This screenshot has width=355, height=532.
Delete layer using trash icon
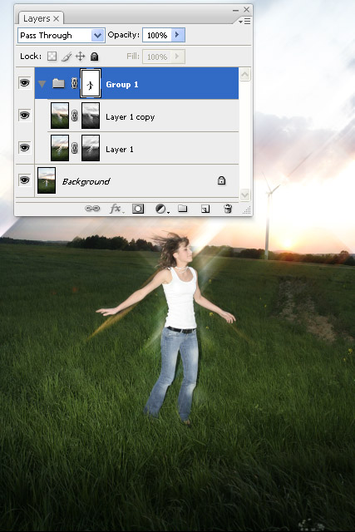tap(228, 209)
